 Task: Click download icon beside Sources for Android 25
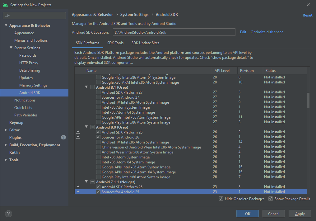(78, 192)
